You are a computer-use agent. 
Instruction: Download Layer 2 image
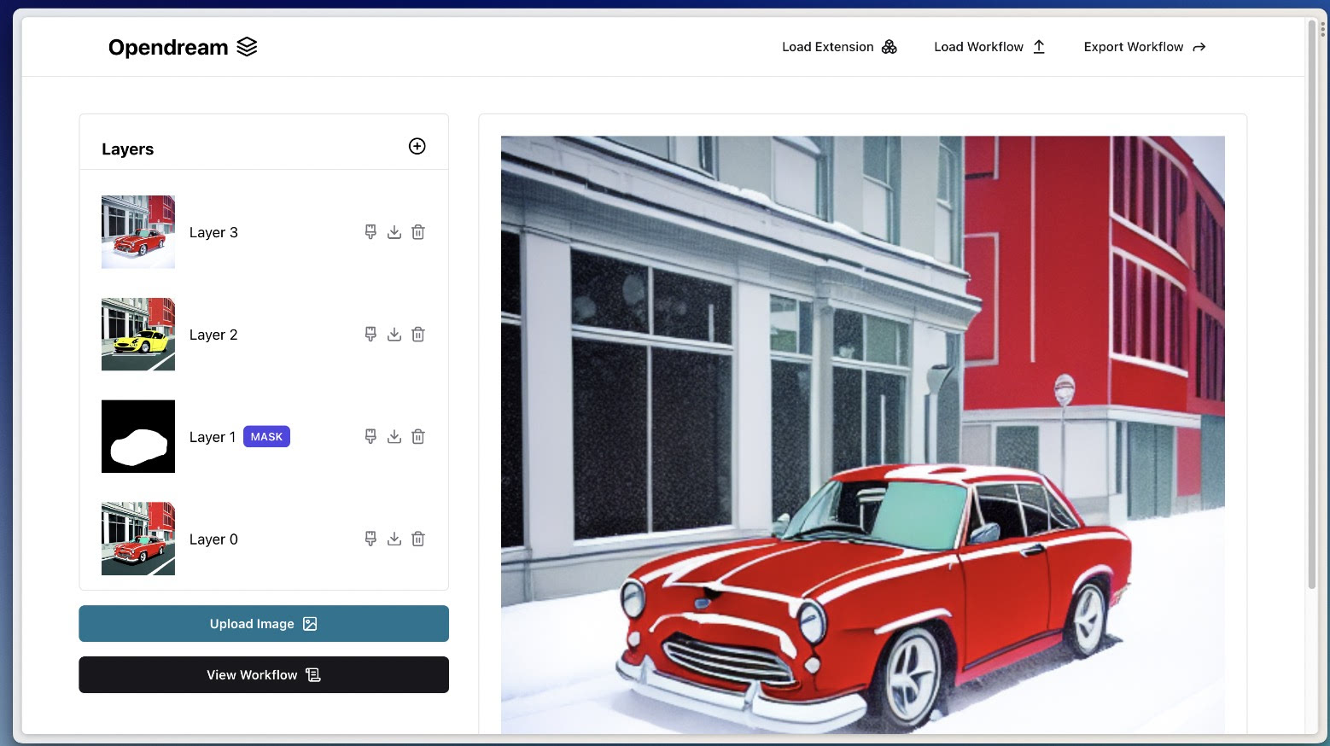coord(394,335)
